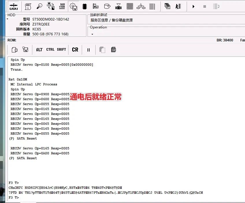Open the 9600/57600 baud rate icon

tap(62, 6)
